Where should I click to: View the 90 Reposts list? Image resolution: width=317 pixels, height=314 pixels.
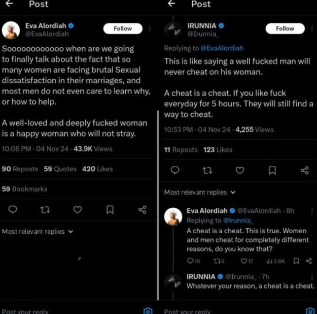coord(20,169)
